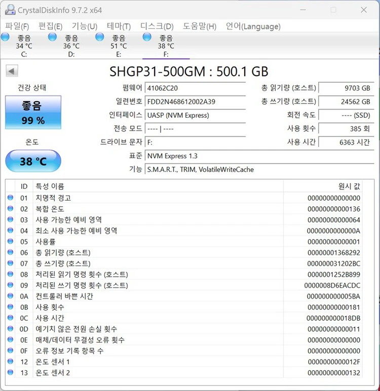Open the 도움말(H) menu
Screen dimensions: 380x391
coord(200,26)
